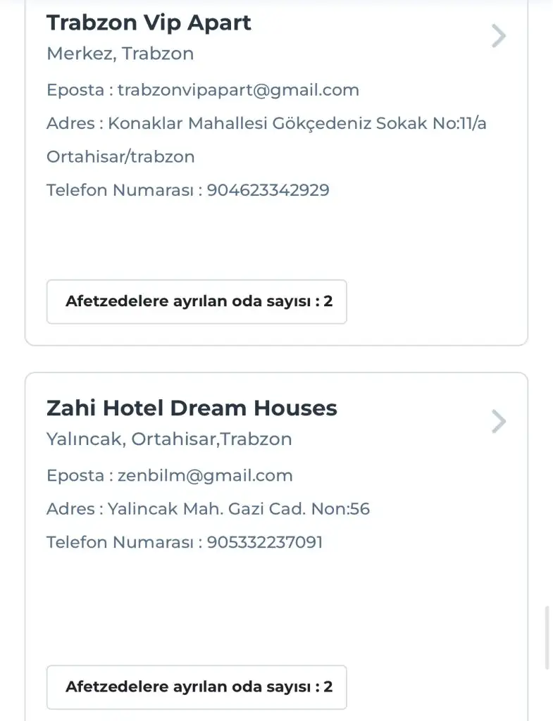Email trabzonvipapart@gmail.com address
Image resolution: width=553 pixels, height=721 pixels.
tap(238, 90)
